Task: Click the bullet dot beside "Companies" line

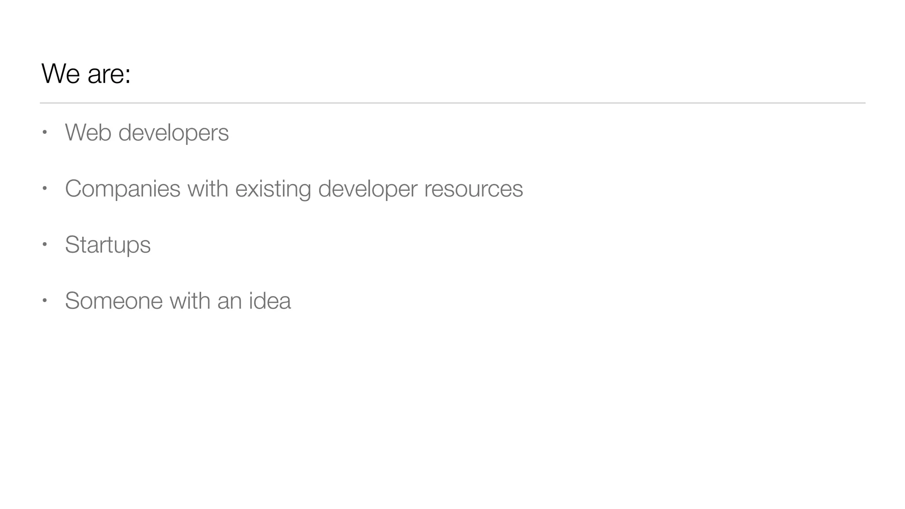Action: (x=44, y=188)
